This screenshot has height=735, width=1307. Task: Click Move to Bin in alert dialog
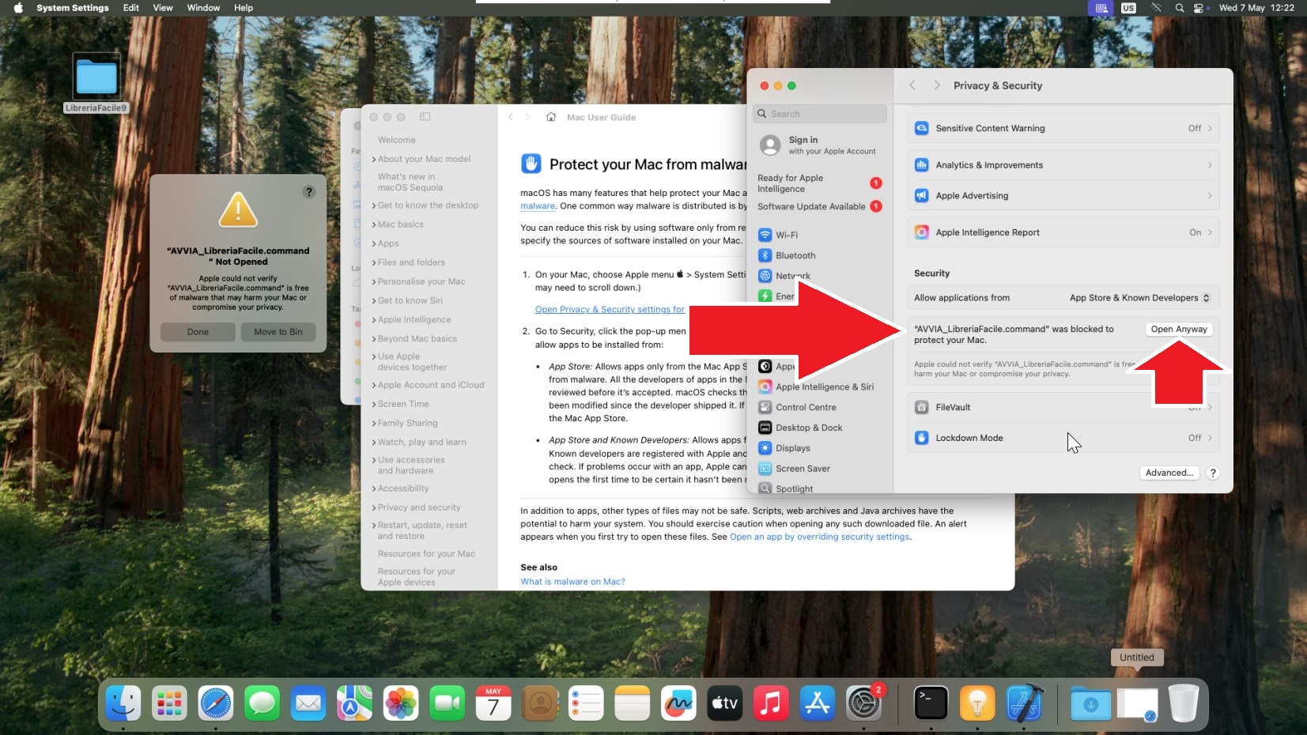coord(278,332)
